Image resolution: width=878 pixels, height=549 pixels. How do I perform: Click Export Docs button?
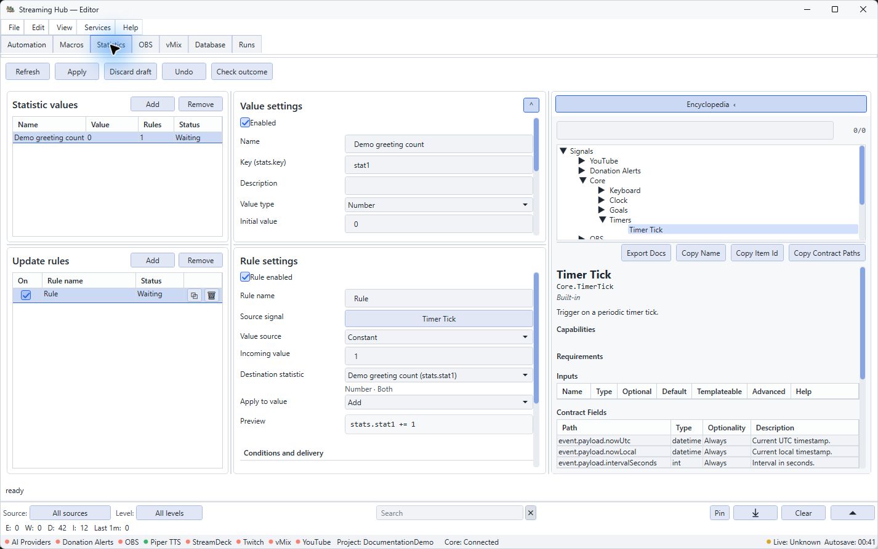tap(646, 253)
